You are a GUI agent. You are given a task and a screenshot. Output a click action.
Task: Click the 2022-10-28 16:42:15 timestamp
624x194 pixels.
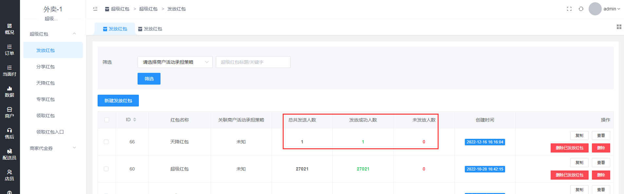click(x=485, y=169)
